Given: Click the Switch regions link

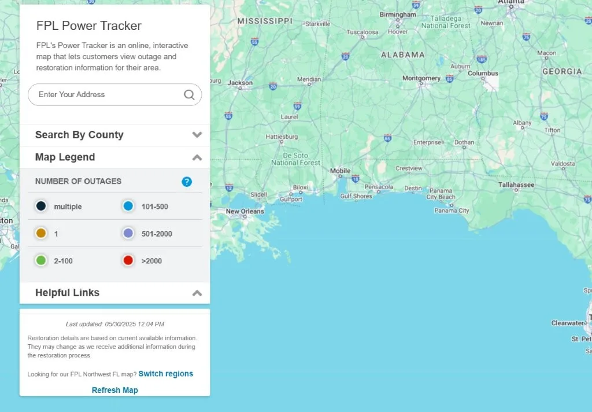Looking at the screenshot, I should click(166, 373).
